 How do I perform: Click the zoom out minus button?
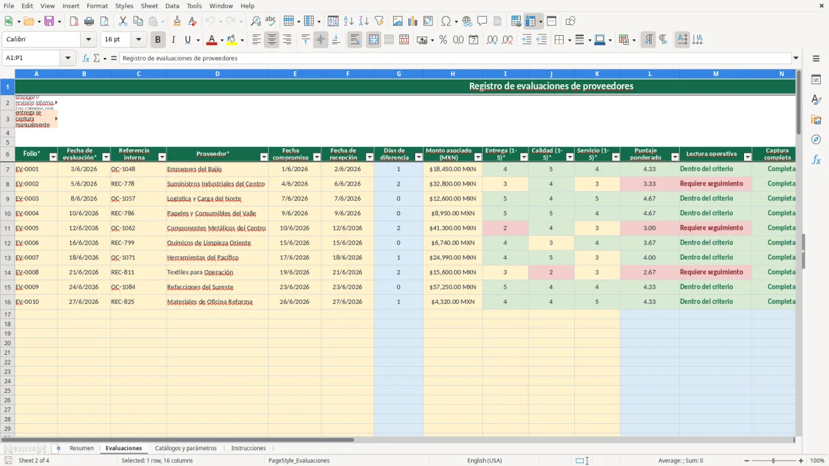[747, 460]
